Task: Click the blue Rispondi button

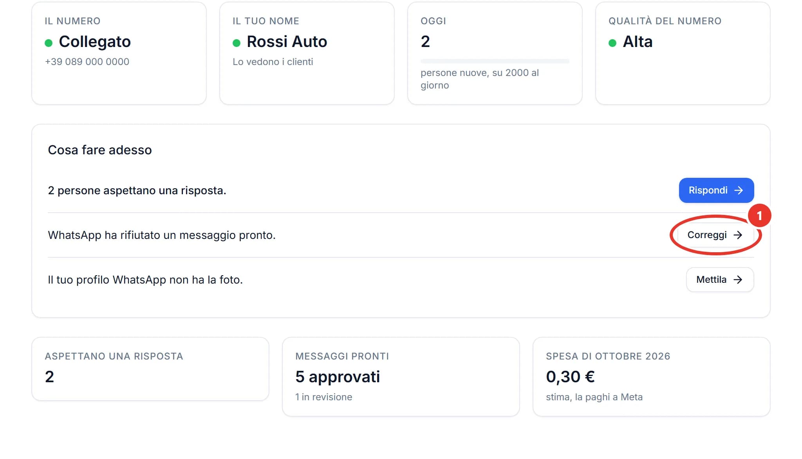Action: pos(716,190)
